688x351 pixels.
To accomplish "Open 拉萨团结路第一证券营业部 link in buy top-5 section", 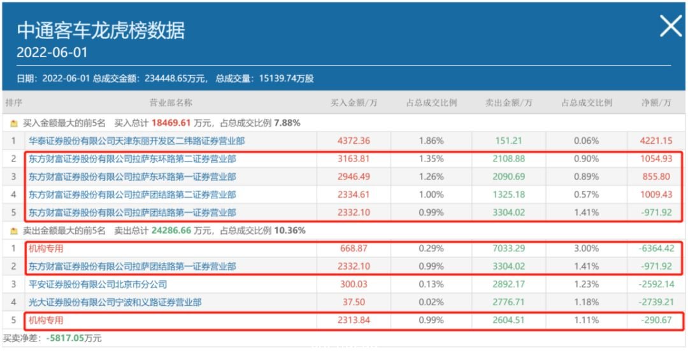I will tap(132, 213).
